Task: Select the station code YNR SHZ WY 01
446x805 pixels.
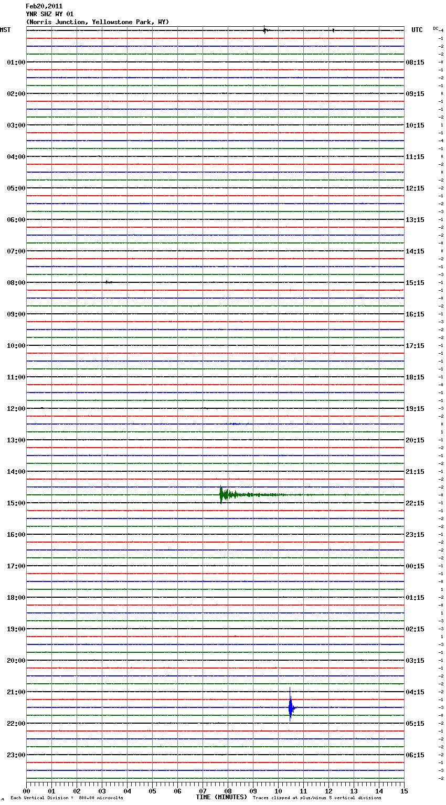Action: pos(50,14)
